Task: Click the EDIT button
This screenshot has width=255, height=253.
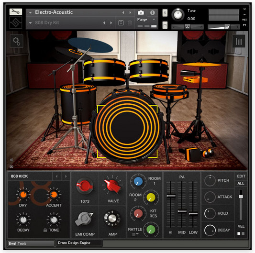Action: tap(241, 176)
